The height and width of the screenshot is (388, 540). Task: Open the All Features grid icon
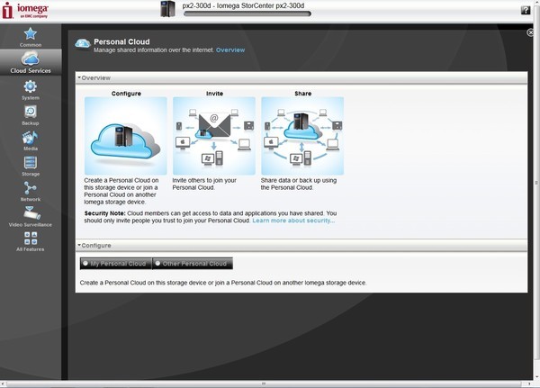(x=31, y=238)
